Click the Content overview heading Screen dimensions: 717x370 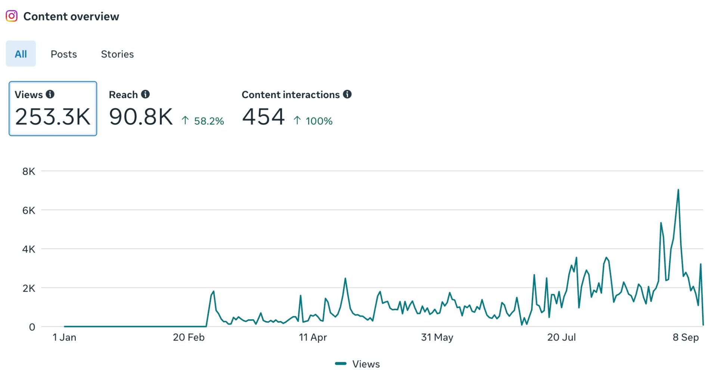tap(71, 16)
